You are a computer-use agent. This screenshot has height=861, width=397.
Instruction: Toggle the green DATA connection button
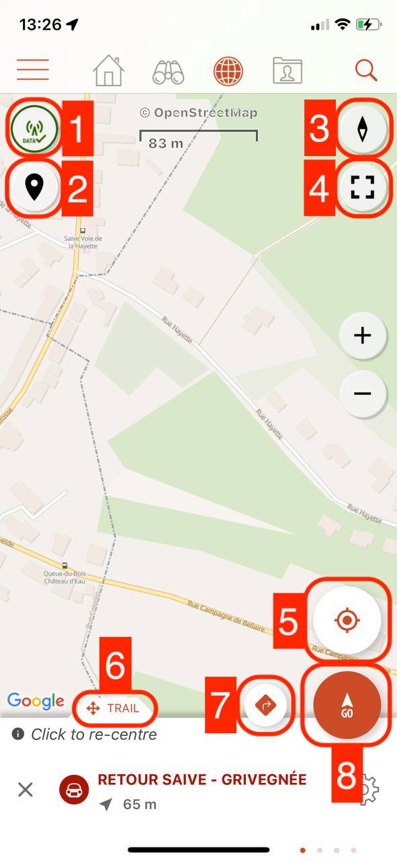[x=34, y=128]
